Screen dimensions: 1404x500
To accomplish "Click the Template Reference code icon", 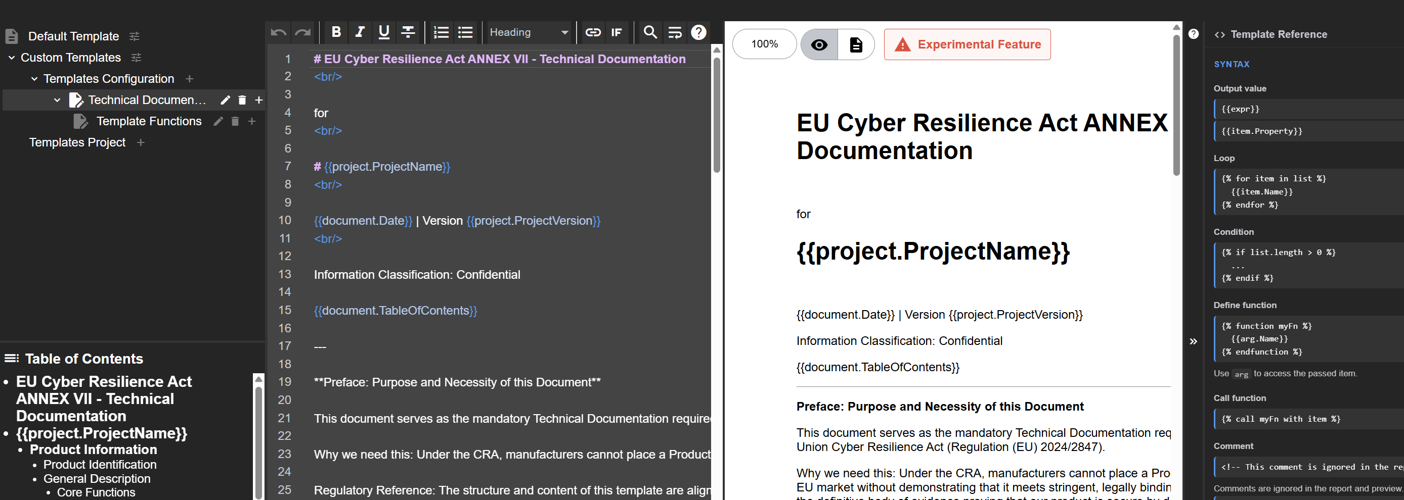I will coord(1220,35).
